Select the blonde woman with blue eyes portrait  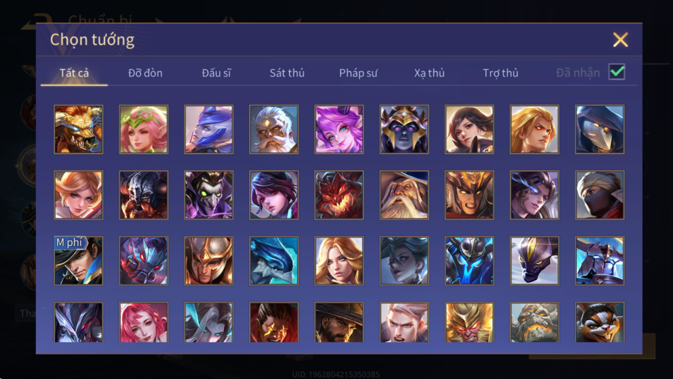pos(339,261)
